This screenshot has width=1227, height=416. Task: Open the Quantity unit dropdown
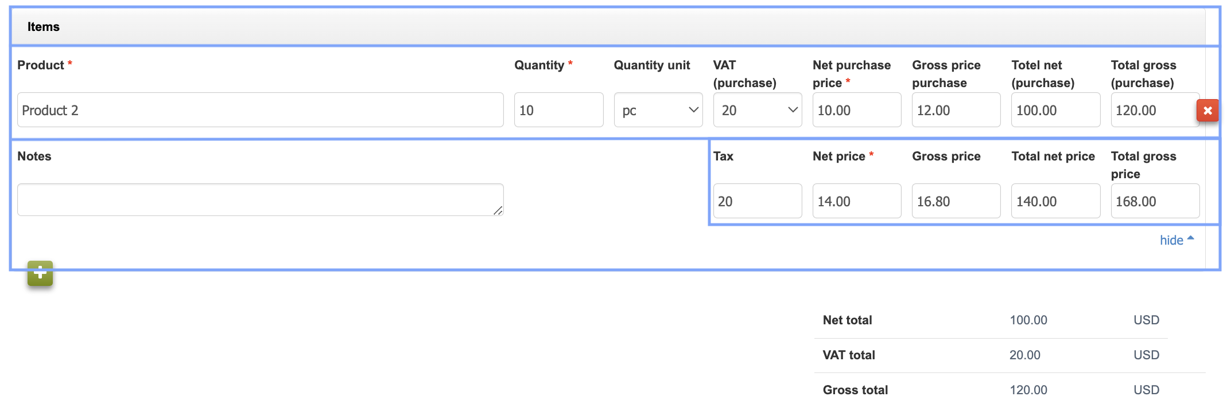tap(658, 110)
